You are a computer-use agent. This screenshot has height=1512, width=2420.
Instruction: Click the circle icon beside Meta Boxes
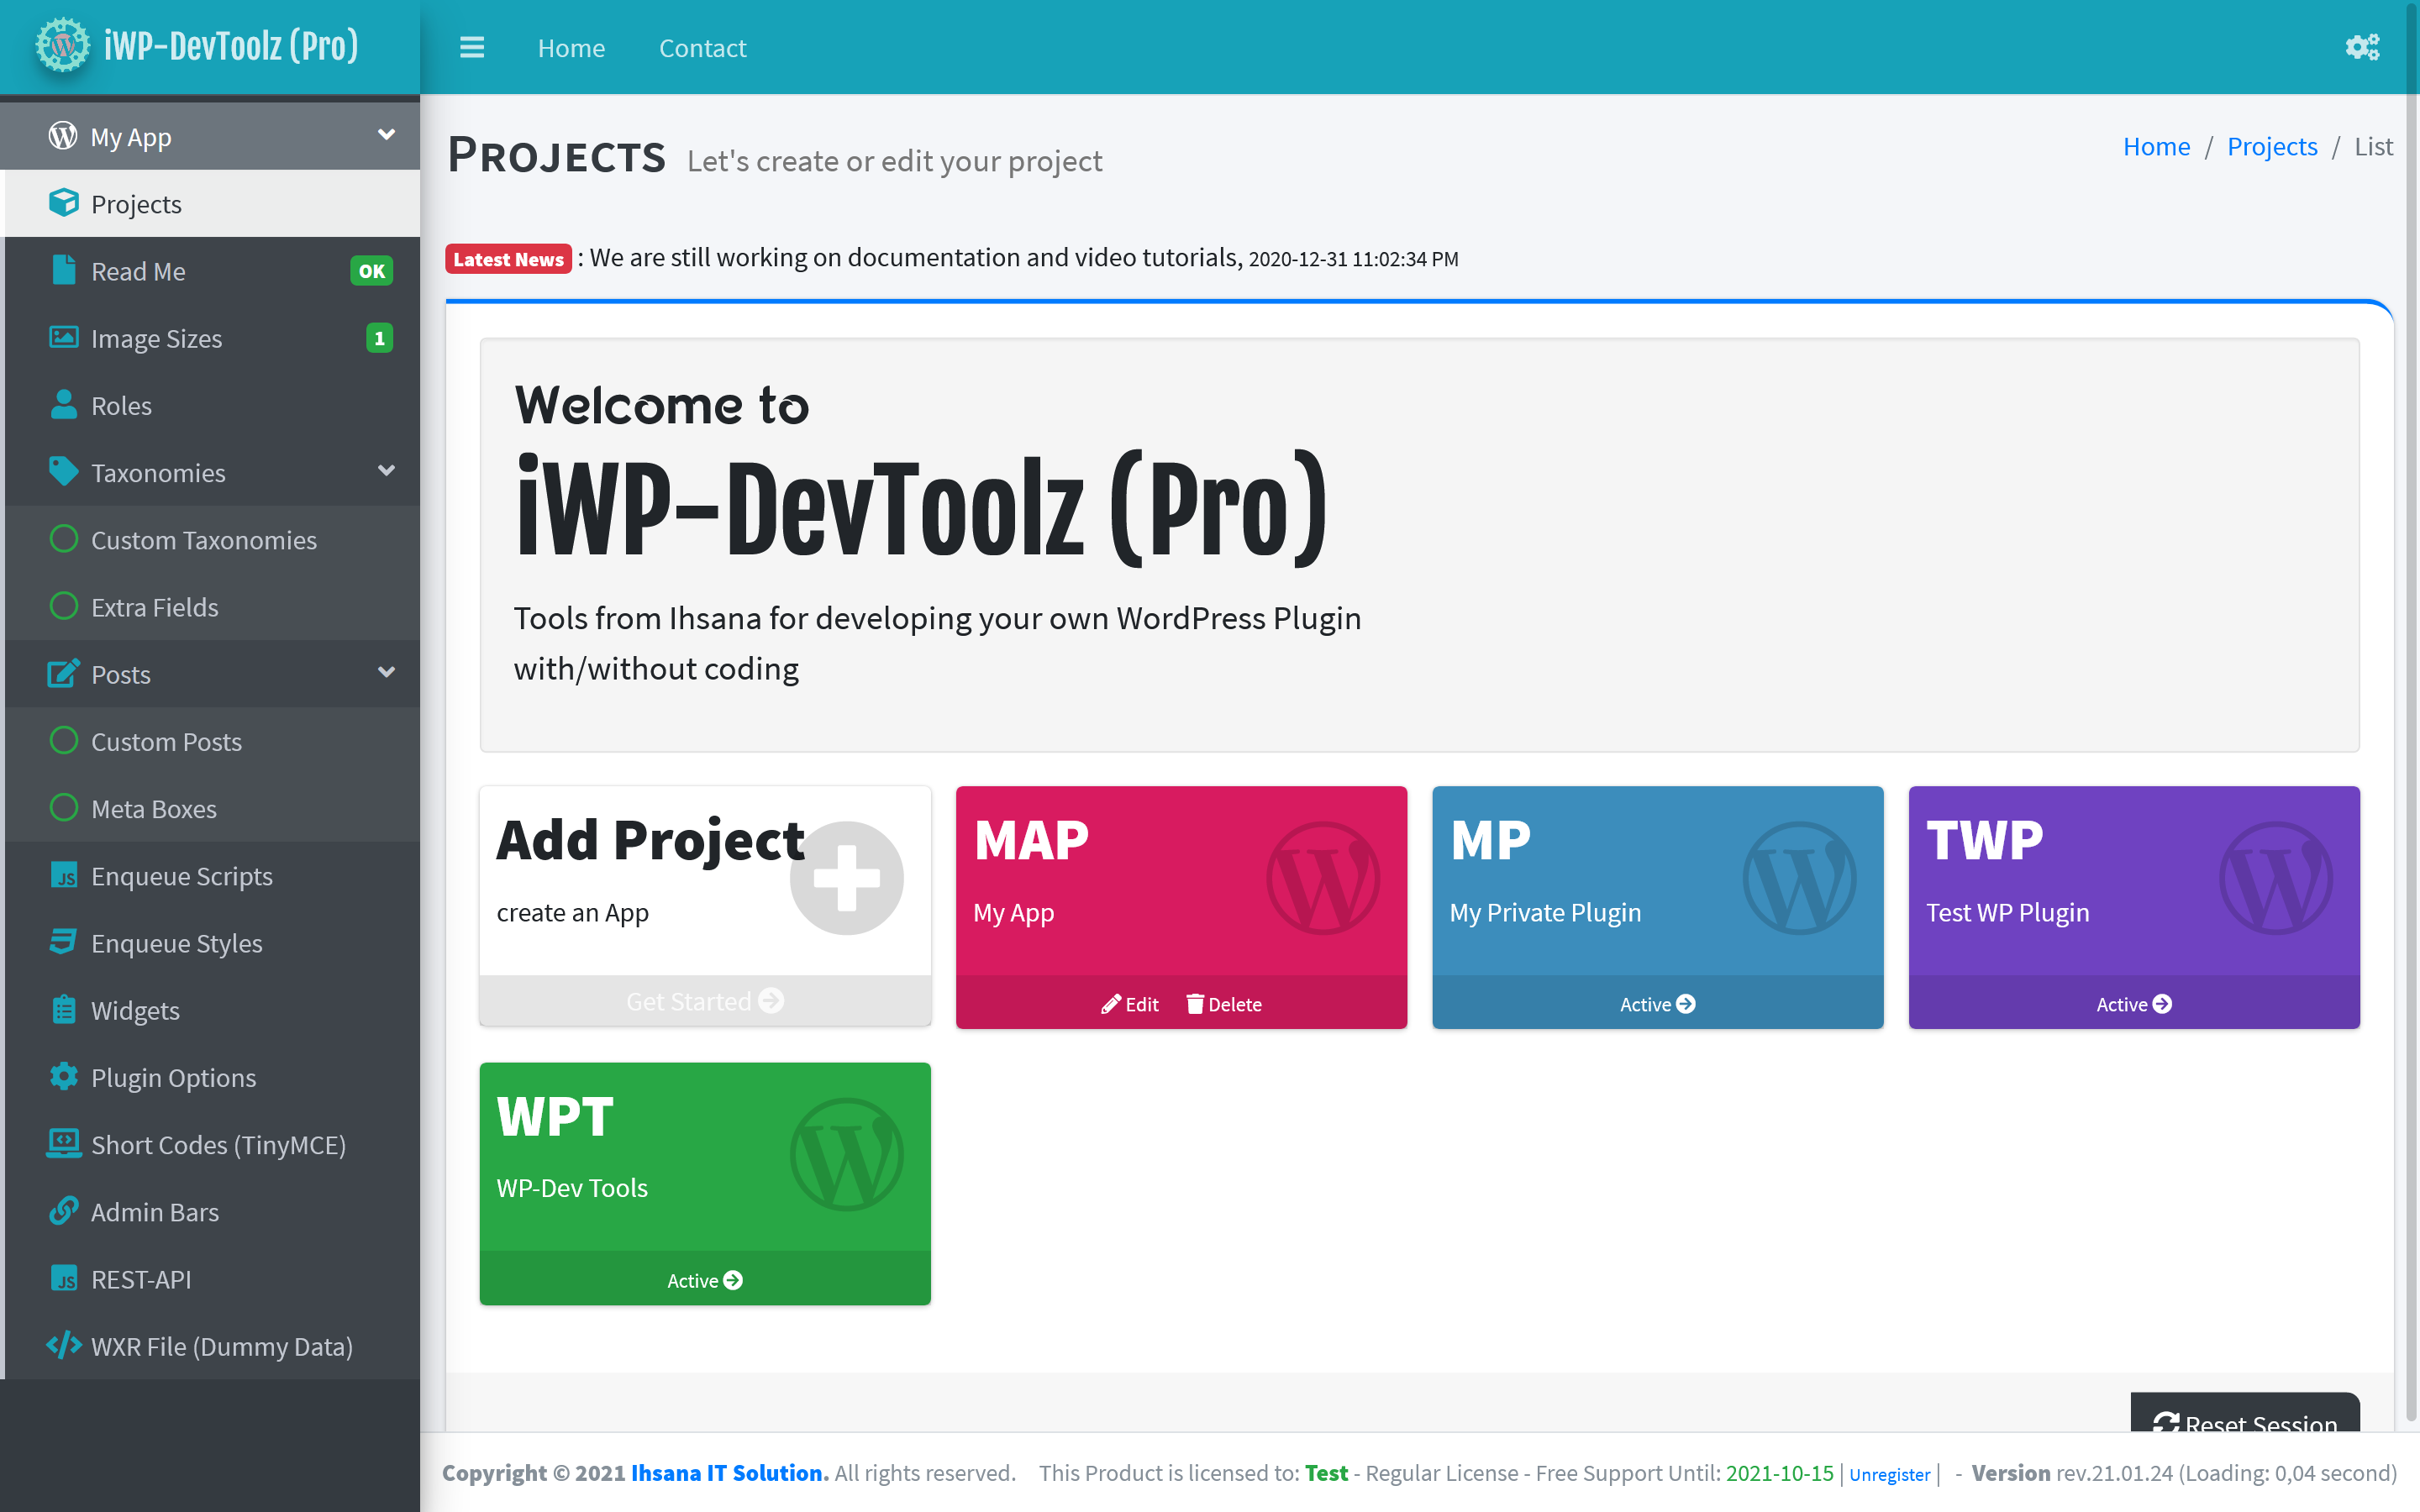63,807
